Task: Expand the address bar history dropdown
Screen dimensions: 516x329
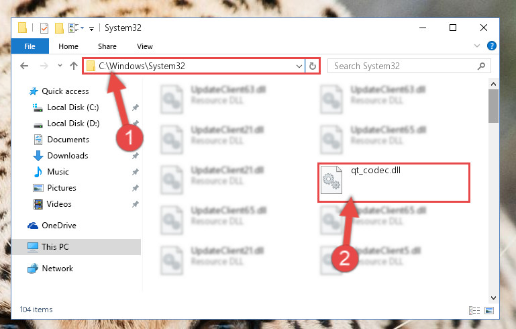Action: [299, 66]
